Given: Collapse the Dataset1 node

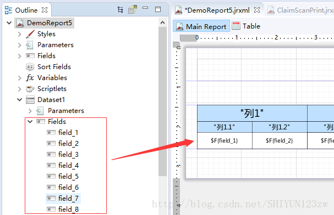Looking at the screenshot, I should click(20, 99).
